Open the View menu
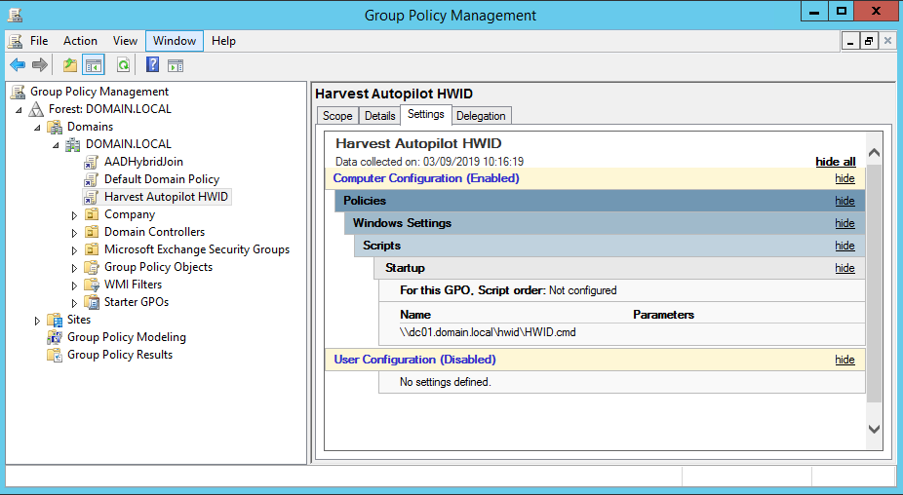 [125, 41]
